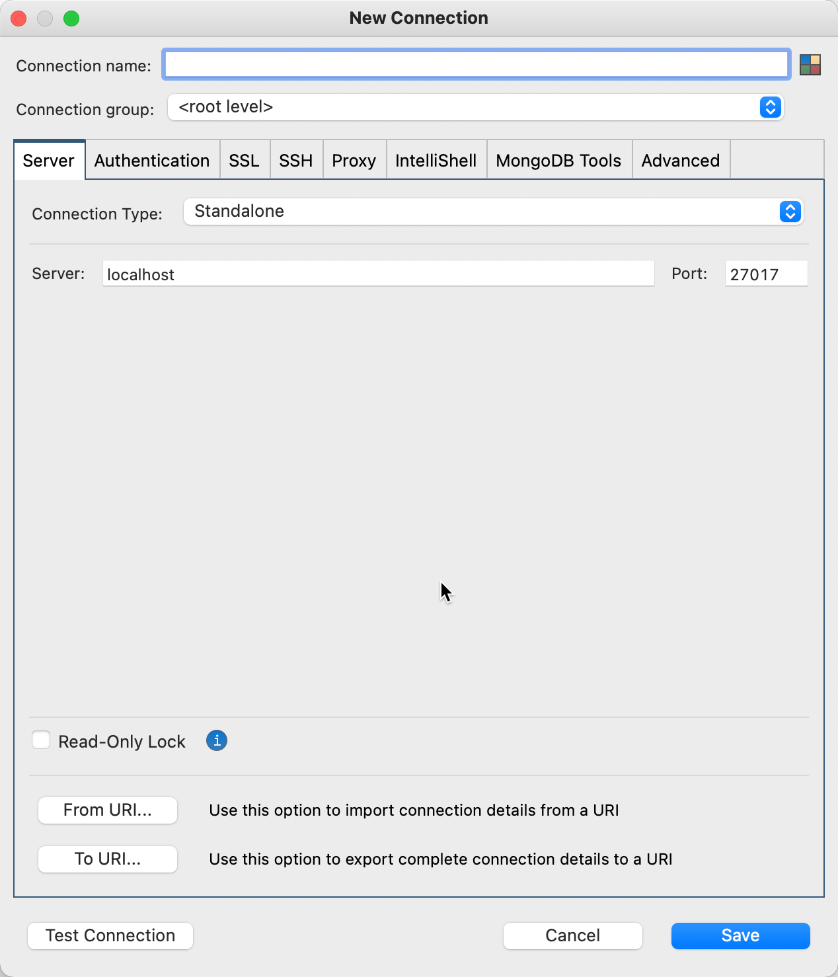Open the Advanced settings tab
The width and height of the screenshot is (838, 977).
click(681, 160)
